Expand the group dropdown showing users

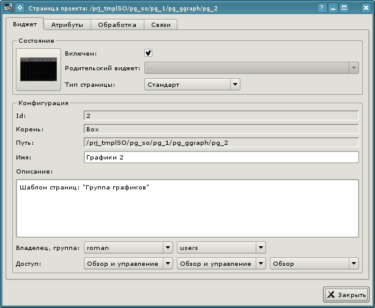[x=221, y=248]
